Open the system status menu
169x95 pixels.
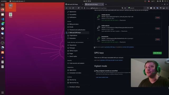click(163, 1)
